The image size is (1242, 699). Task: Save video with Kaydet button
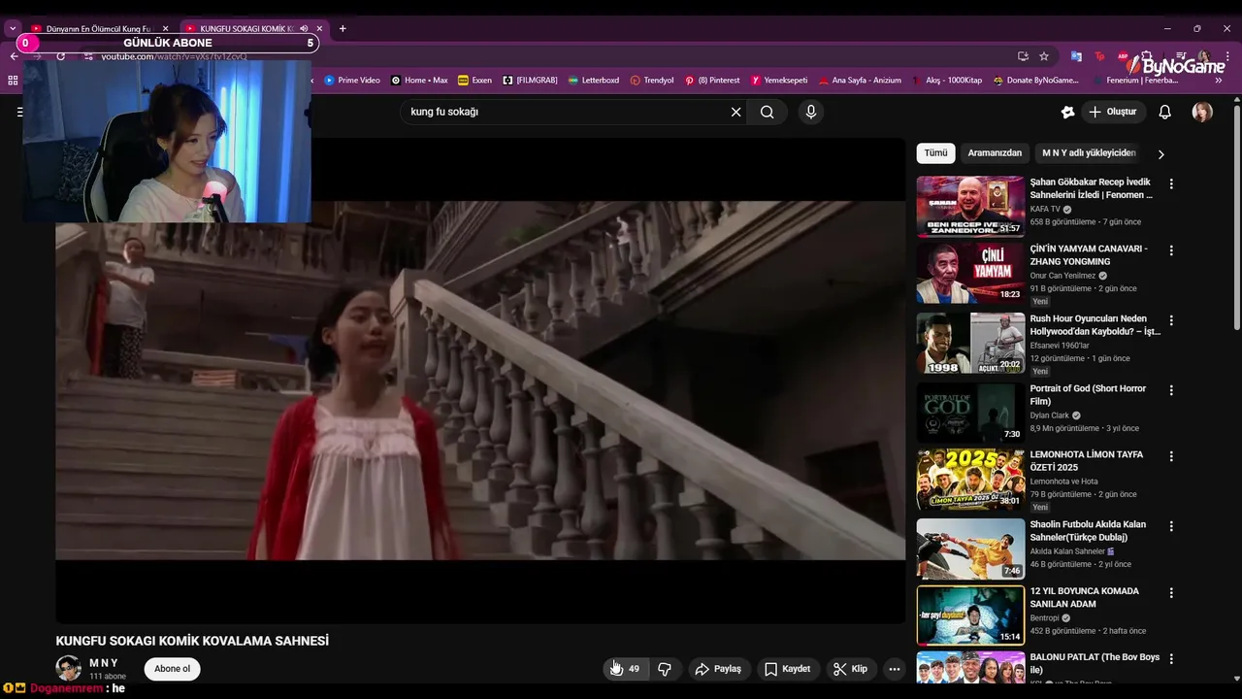coord(787,669)
